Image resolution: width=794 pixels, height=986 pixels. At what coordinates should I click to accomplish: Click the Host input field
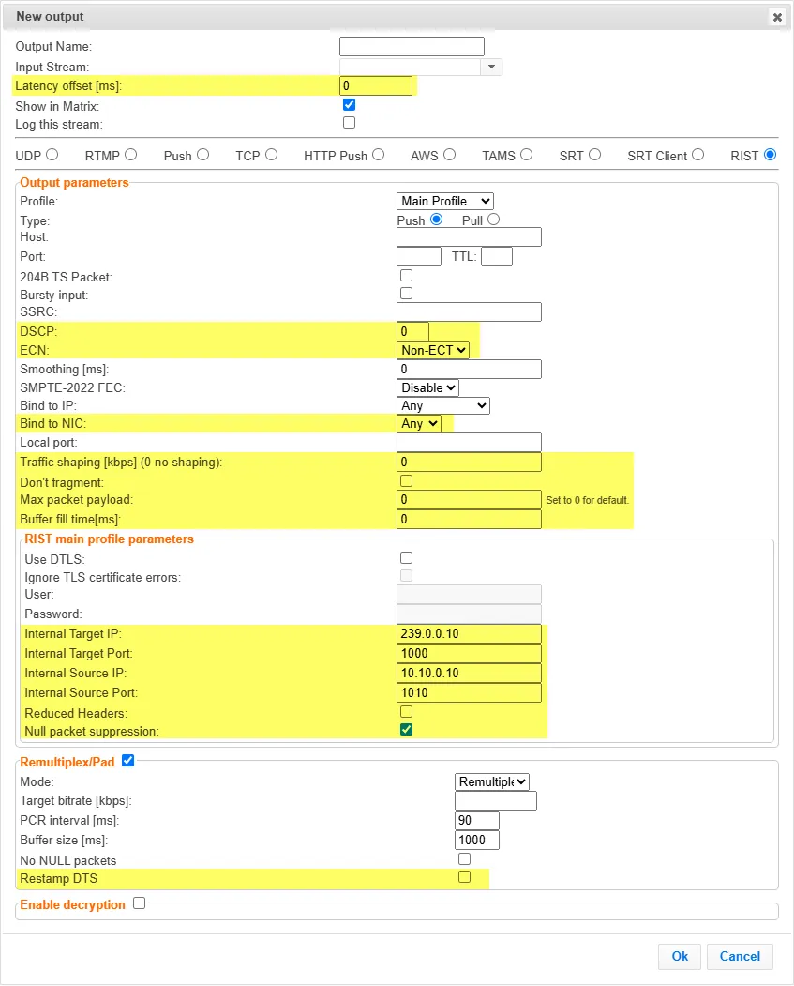(470, 237)
